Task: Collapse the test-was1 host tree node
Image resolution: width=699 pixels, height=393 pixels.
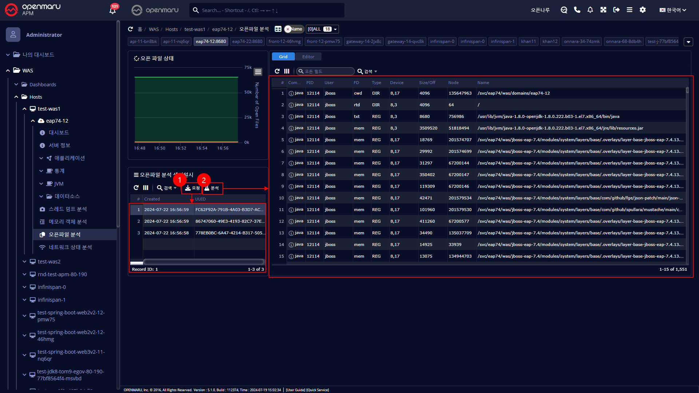Action: [x=24, y=109]
